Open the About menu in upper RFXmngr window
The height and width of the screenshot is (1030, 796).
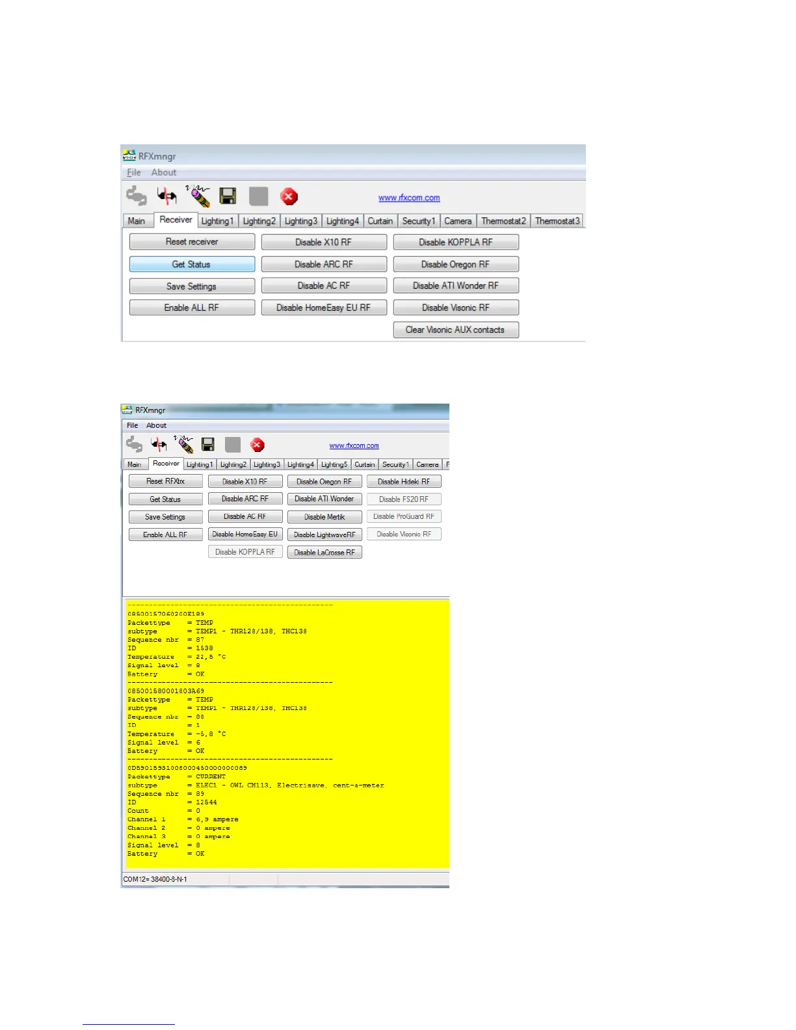(x=164, y=172)
